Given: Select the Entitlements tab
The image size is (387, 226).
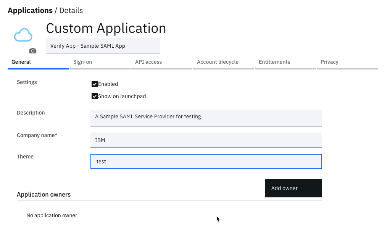Looking at the screenshot, I should click(x=285, y=63).
